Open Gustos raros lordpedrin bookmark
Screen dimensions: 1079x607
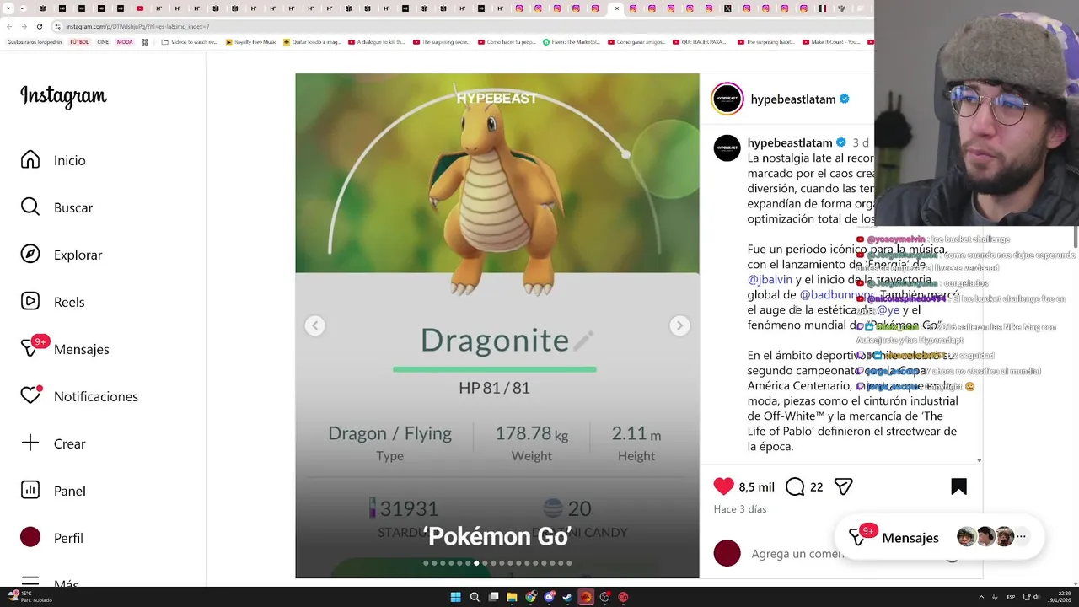tap(35, 41)
